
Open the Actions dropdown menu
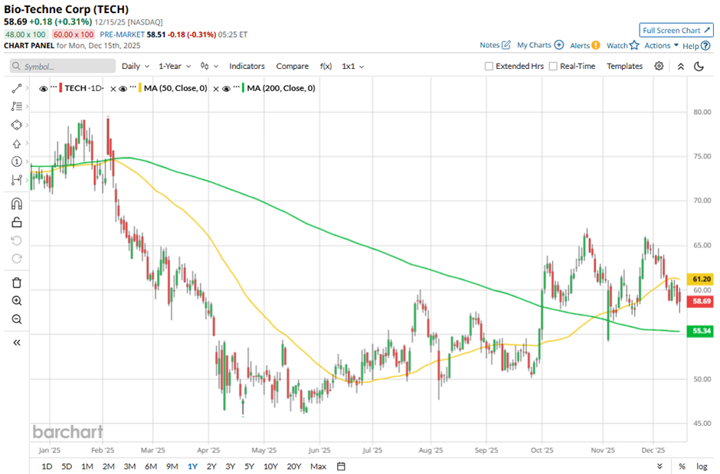click(661, 45)
